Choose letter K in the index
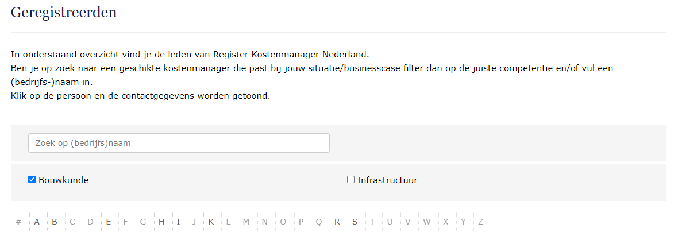This screenshot has width=678, height=236. 211,222
